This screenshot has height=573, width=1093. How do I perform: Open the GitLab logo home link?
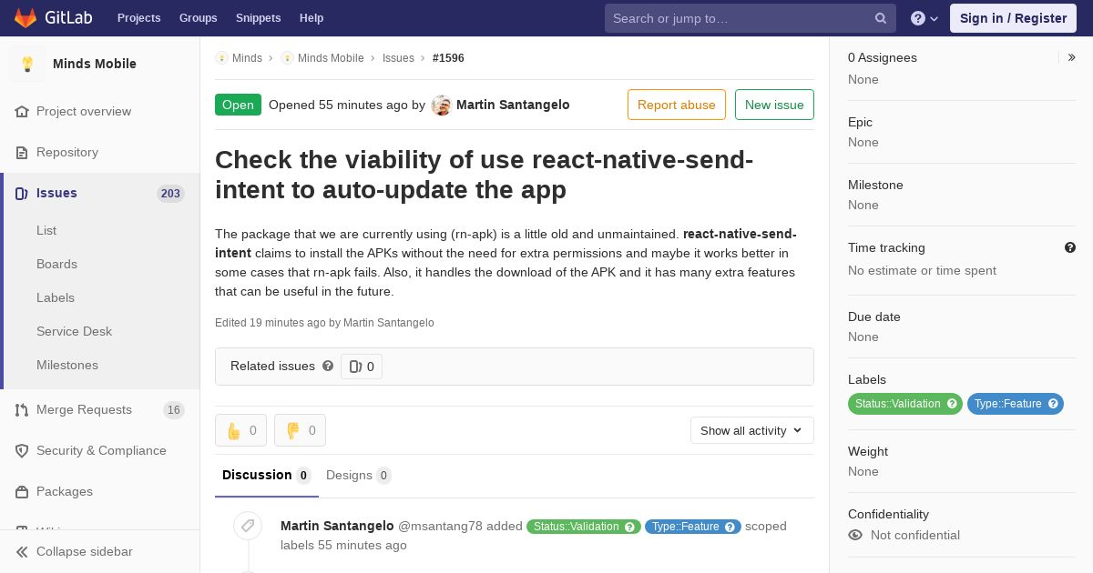tap(51, 18)
